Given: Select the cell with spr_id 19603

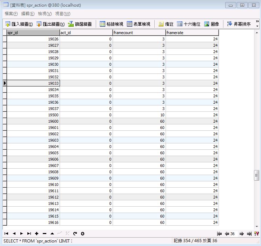Looking at the screenshot, I should coord(33,140).
